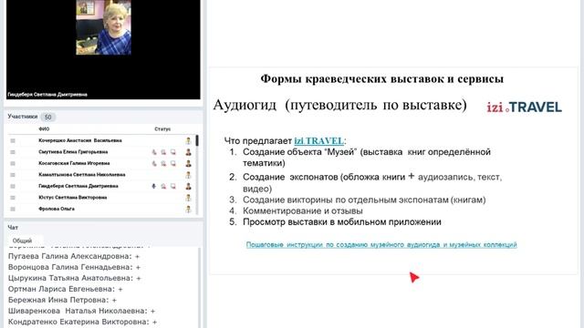
Task: Switch to the Общий chat tab
Action: (22, 241)
